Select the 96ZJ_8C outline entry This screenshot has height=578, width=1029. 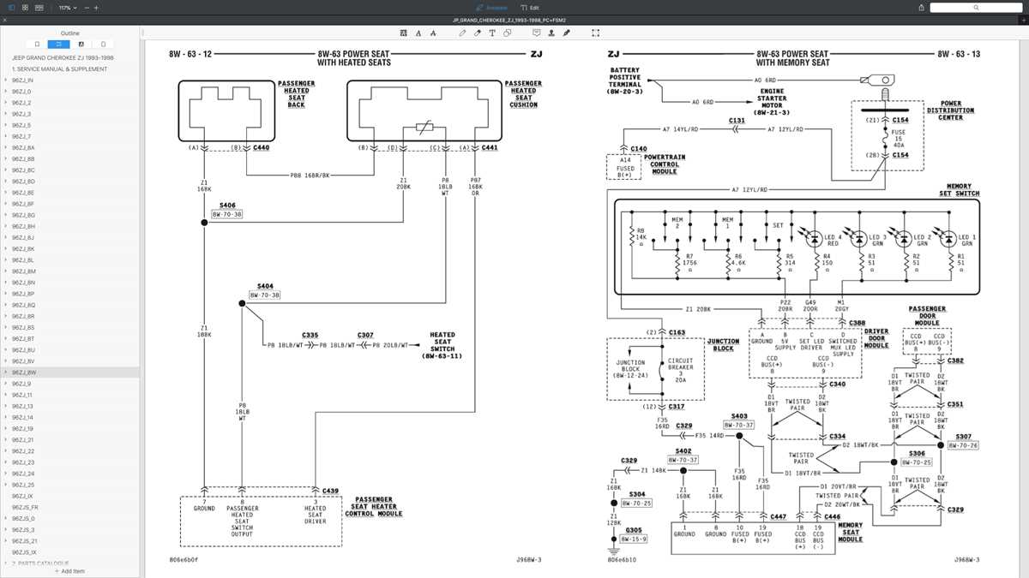click(23, 170)
